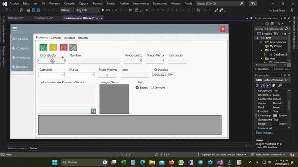
Task: Click the Imagen/Foto picture box
Action: [114, 99]
